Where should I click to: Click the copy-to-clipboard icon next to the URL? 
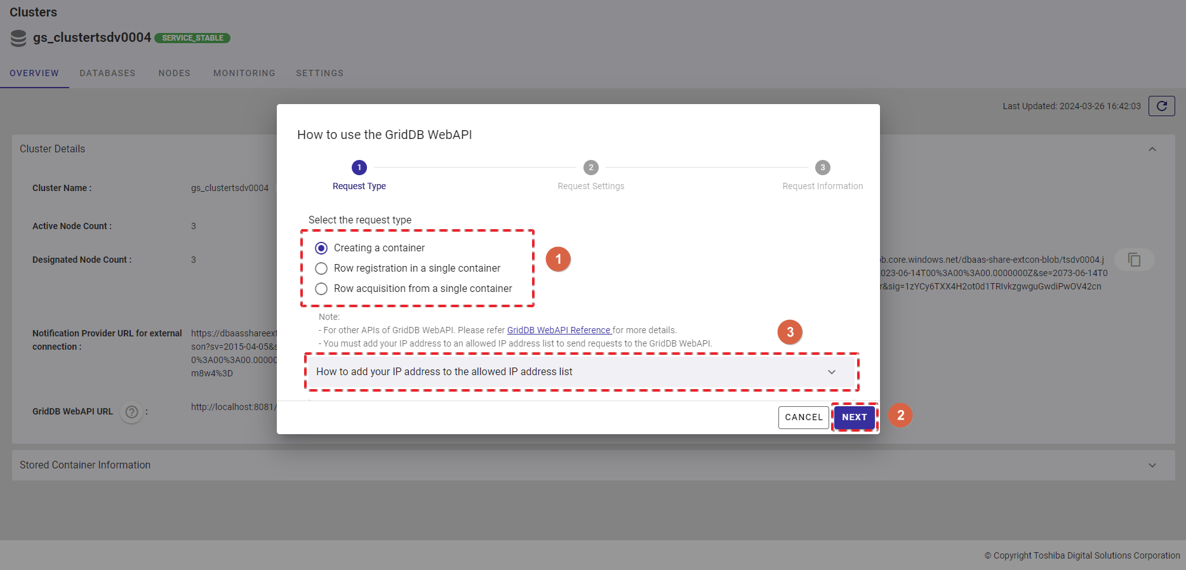(1134, 260)
